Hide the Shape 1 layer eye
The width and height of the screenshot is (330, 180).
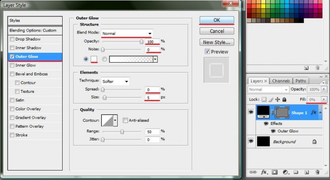point(251,112)
